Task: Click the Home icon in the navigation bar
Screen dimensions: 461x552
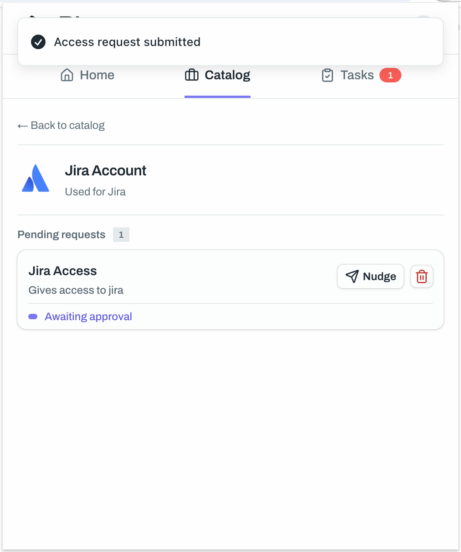Action: click(67, 75)
